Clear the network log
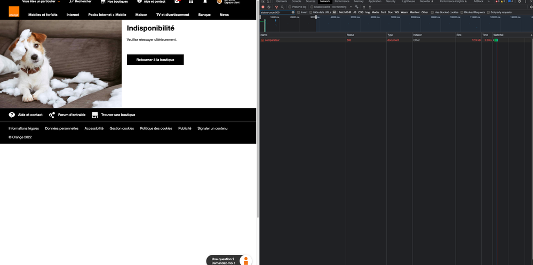The width and height of the screenshot is (533, 265). click(269, 7)
